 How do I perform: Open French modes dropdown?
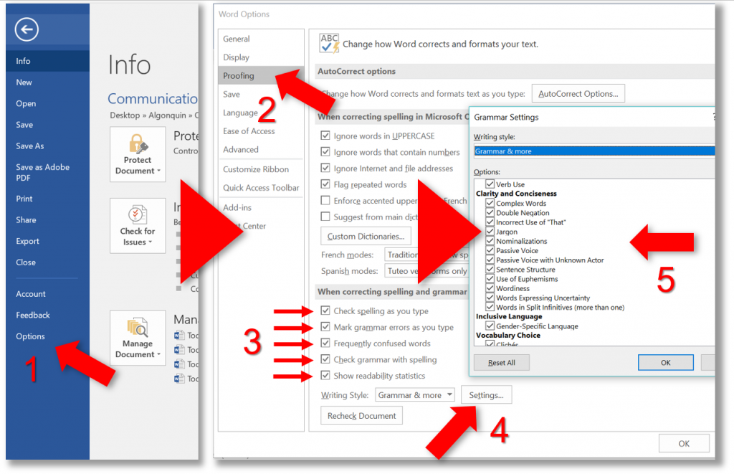(426, 255)
